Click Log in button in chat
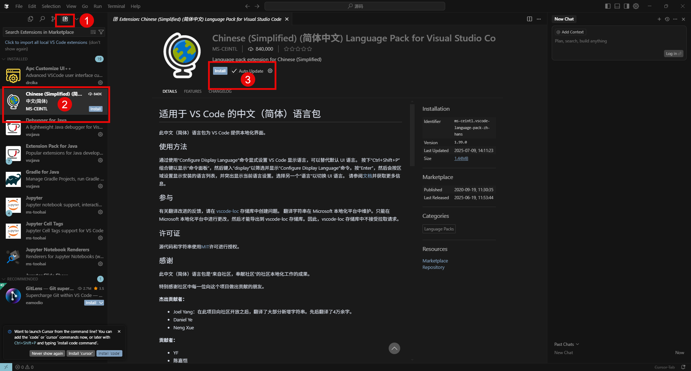 tap(673, 54)
